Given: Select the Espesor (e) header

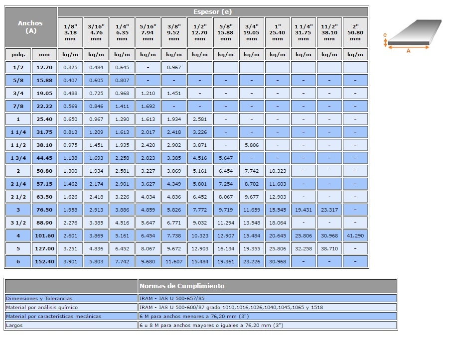Looking at the screenshot, I should pos(213,12).
